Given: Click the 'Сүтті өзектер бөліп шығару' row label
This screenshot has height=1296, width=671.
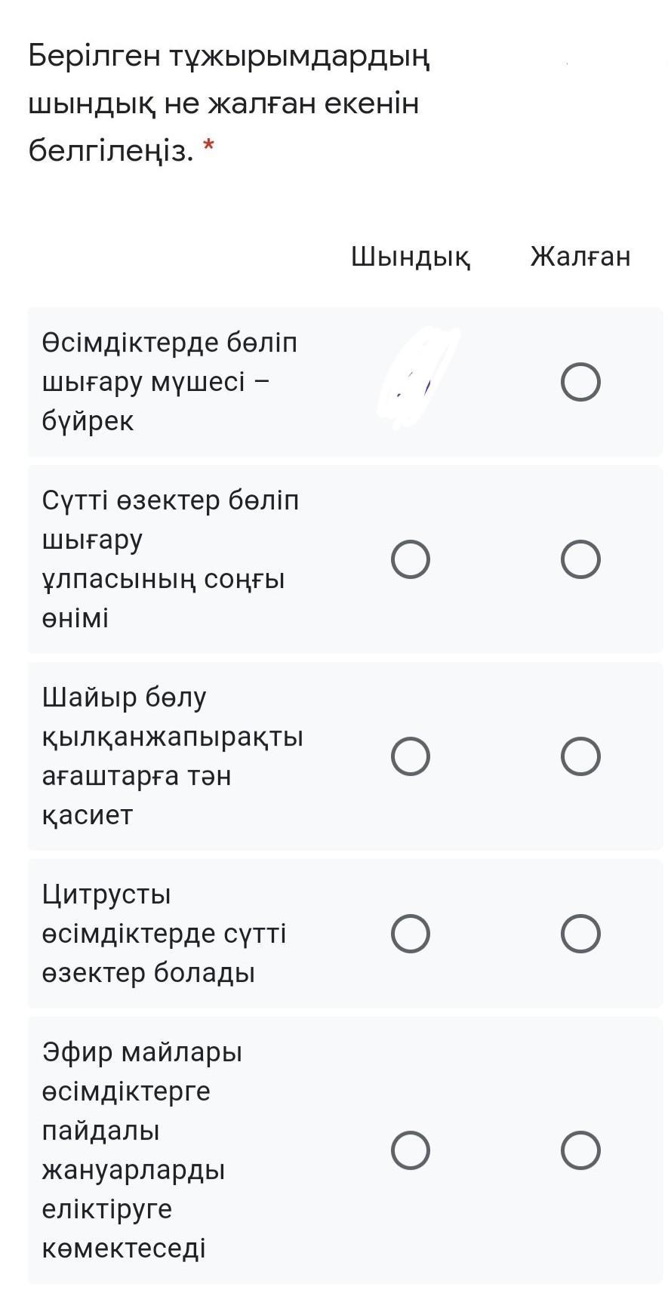Looking at the screenshot, I should 170,559.
